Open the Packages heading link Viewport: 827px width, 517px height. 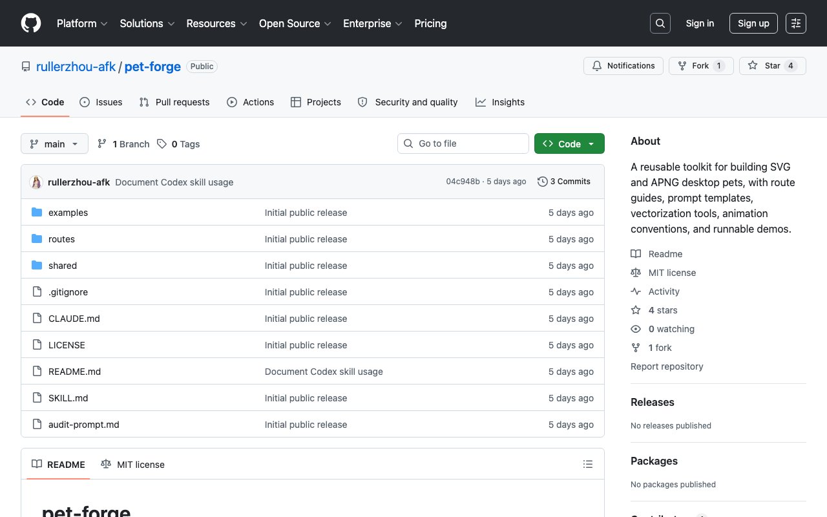point(654,461)
